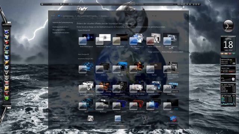Select the Black Metallic theme

click(120, 89)
